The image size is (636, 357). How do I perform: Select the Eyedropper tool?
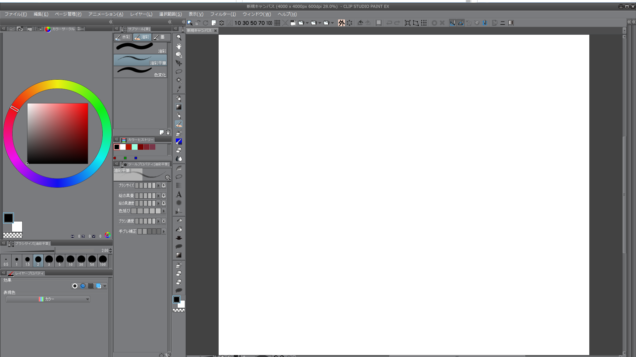[x=179, y=89]
